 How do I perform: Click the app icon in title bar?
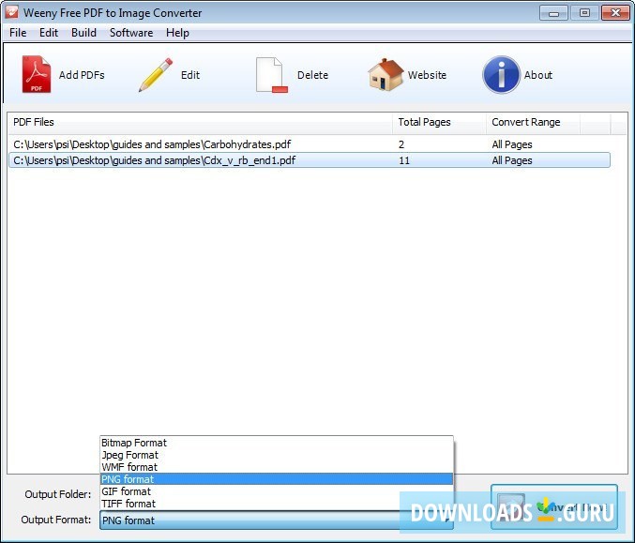(12, 12)
